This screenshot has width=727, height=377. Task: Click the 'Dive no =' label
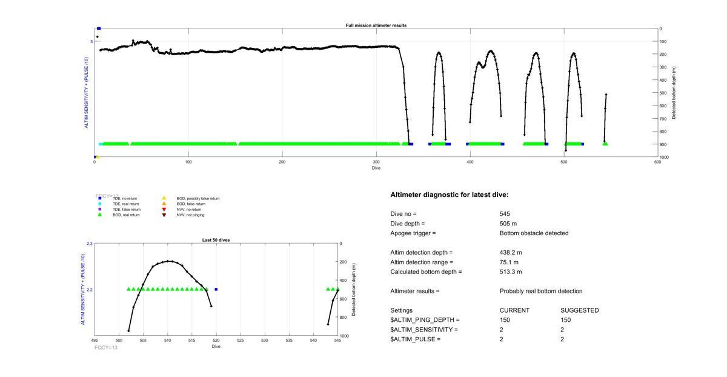(403, 214)
